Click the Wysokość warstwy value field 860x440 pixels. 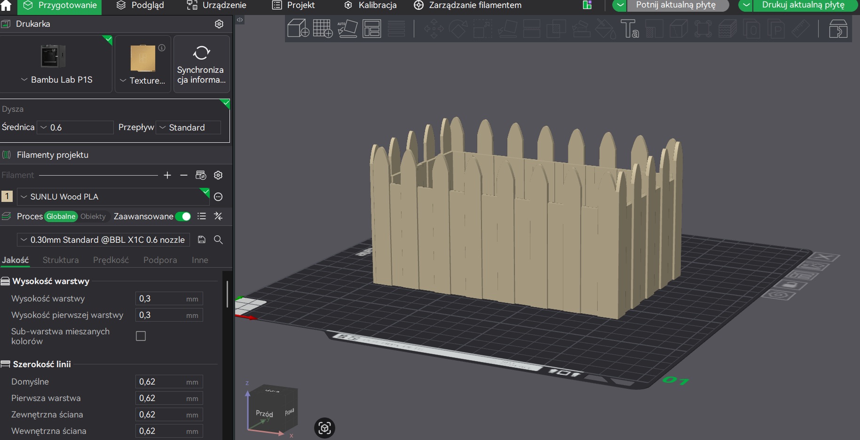[169, 299]
